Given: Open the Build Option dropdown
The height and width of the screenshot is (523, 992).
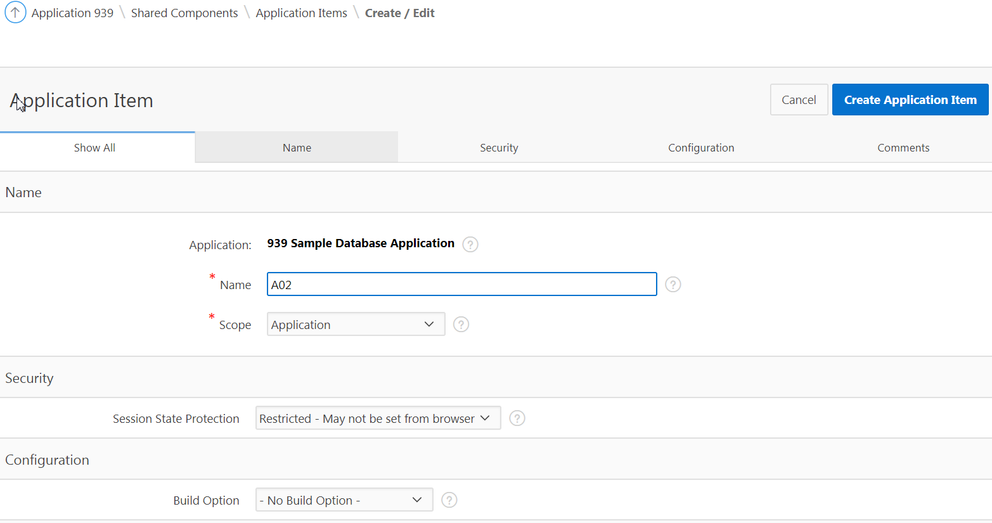Looking at the screenshot, I should click(x=344, y=500).
